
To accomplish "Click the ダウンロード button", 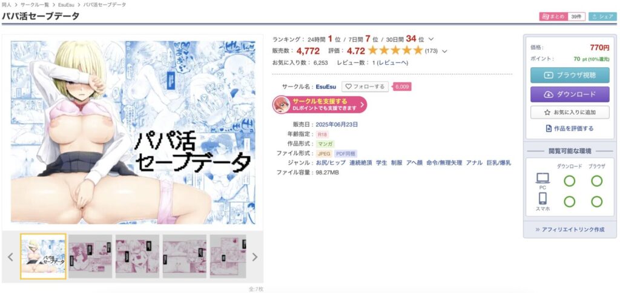I will point(570,94).
